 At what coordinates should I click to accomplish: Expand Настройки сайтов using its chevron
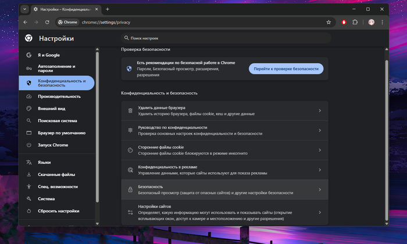pos(320,213)
